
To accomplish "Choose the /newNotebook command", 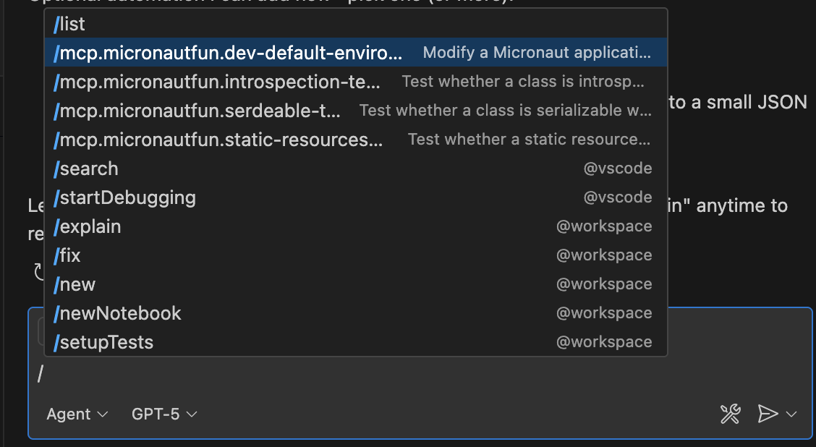I will 356,313.
